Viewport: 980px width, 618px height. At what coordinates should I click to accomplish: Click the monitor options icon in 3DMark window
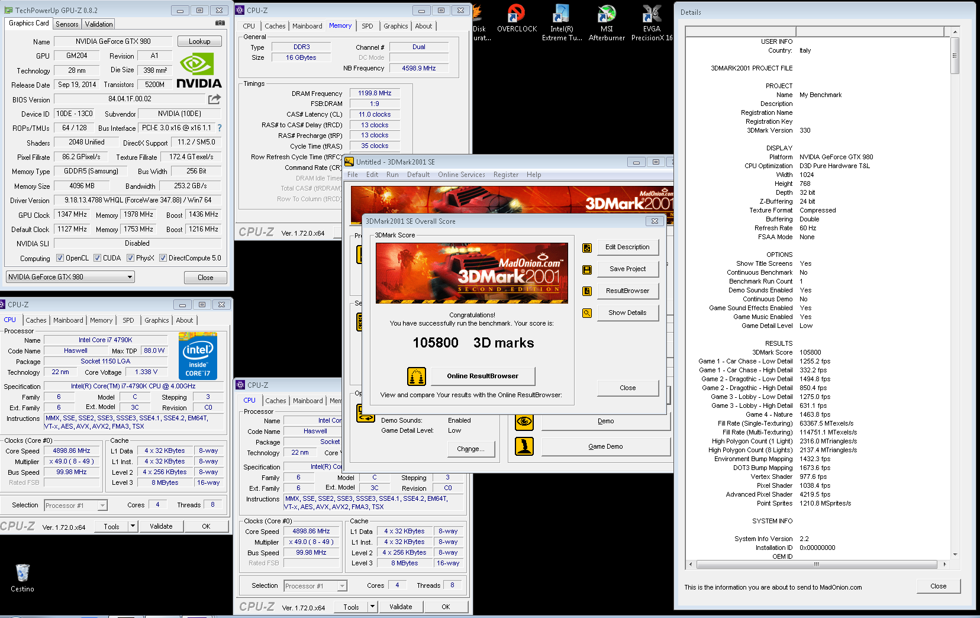pos(365,413)
